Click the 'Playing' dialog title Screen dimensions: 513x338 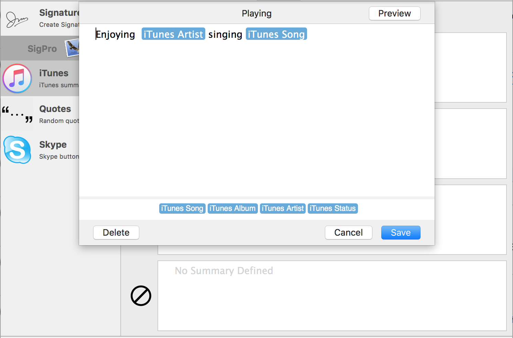(256, 14)
